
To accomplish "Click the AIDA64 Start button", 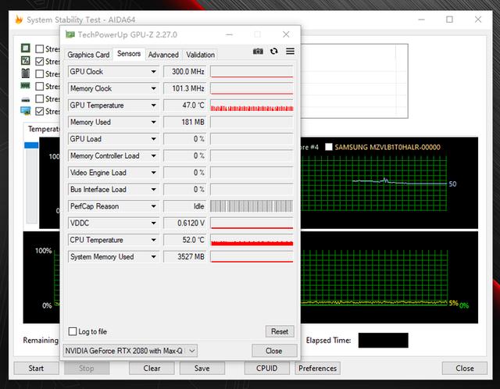I will click(x=37, y=368).
